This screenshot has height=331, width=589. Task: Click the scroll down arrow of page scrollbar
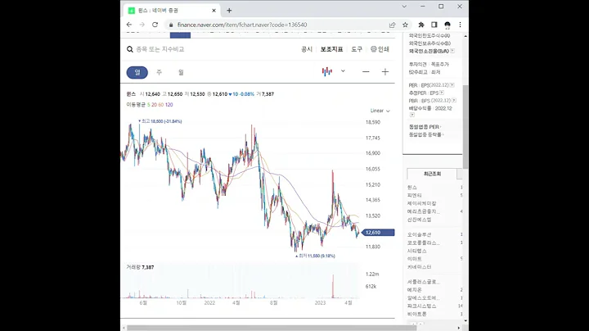click(x=465, y=321)
